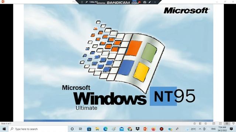This screenshot has width=236, height=132.
Task: Open File Explorer from taskbar
Action: 97,129
